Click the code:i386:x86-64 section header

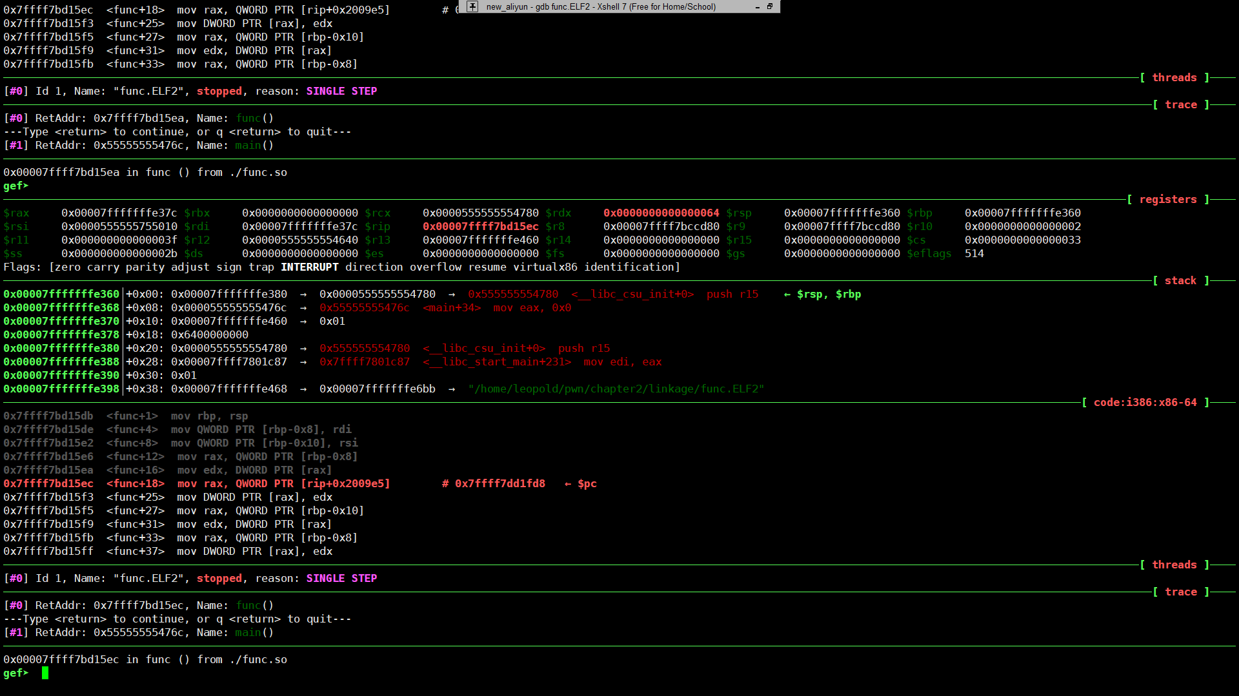pyautogui.click(x=1145, y=402)
